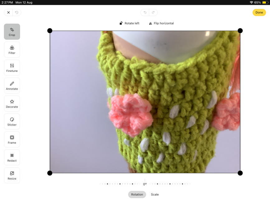Select the Crop tool

(x=12, y=32)
